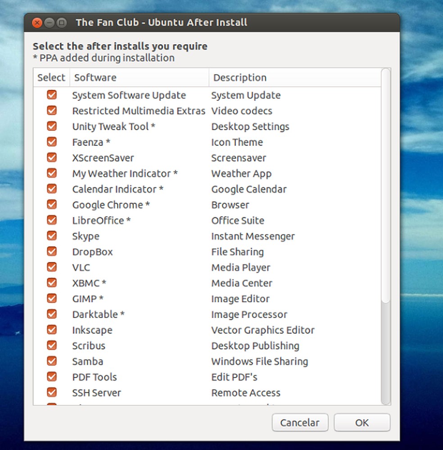Select the 'Desktop Publishing' description
443x450 pixels.
click(x=255, y=346)
